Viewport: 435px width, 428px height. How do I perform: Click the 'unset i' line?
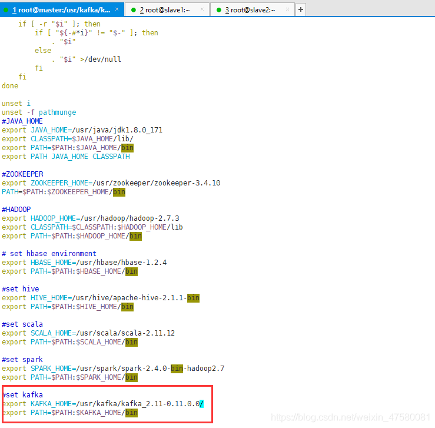click(16, 104)
